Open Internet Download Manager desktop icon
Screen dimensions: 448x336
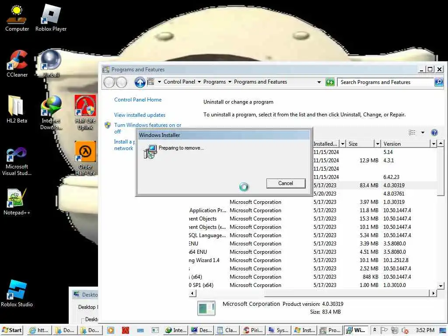tap(51, 112)
